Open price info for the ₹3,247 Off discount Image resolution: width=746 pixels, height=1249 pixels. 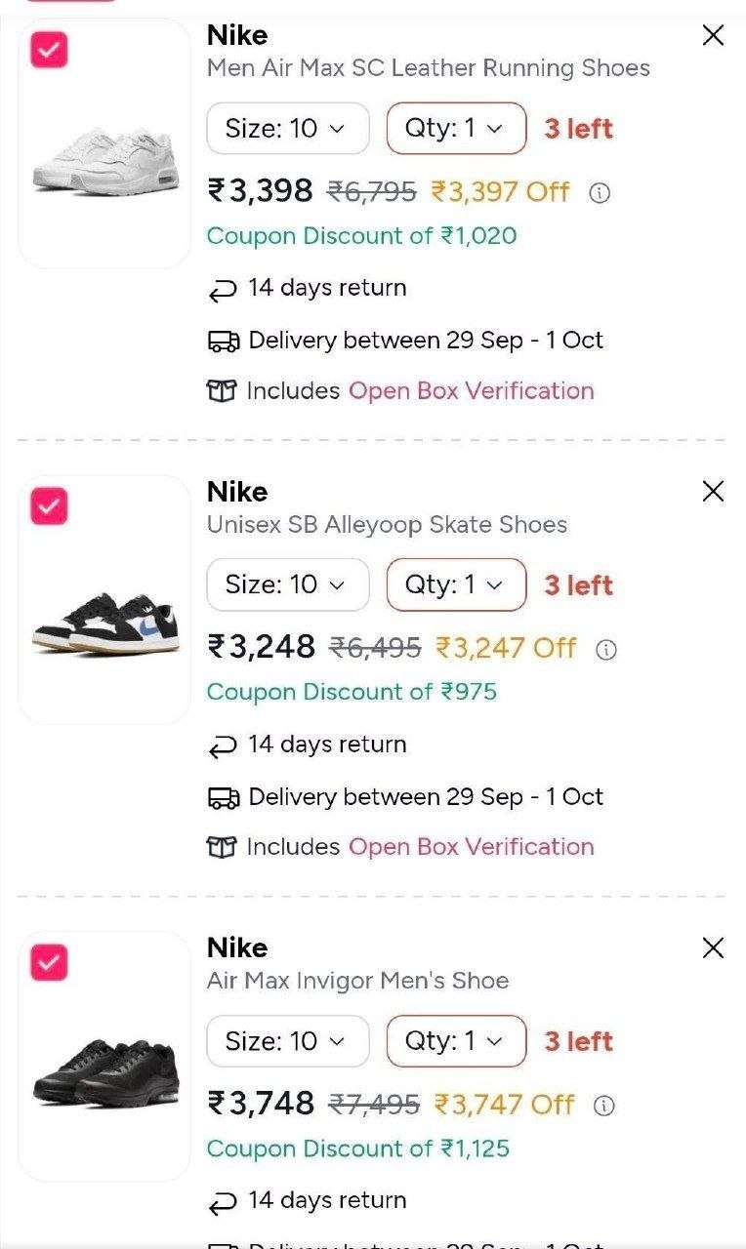(606, 649)
